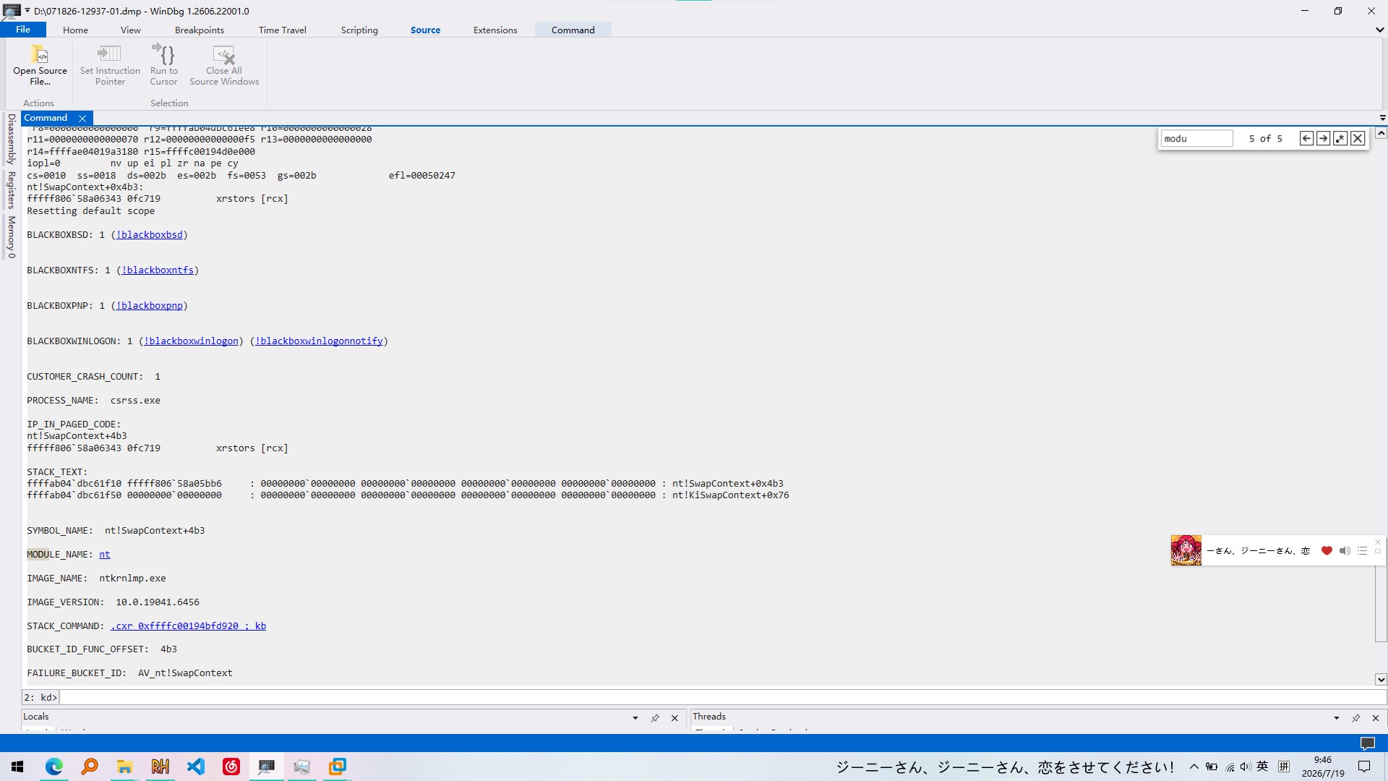Go to previous search match arrow

[x=1306, y=138]
